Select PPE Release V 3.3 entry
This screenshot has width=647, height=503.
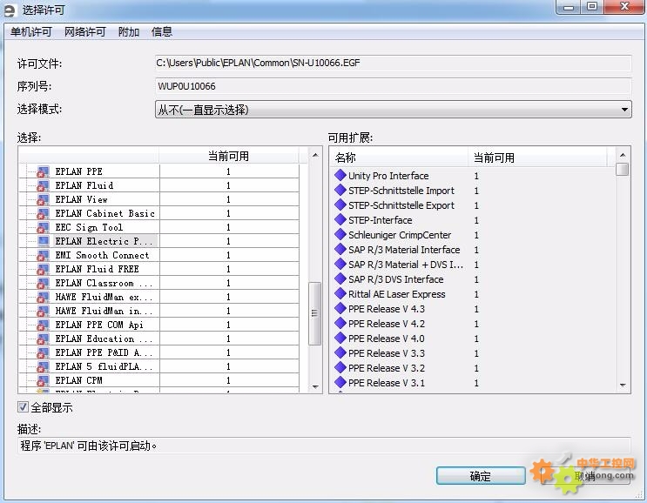[x=387, y=353]
